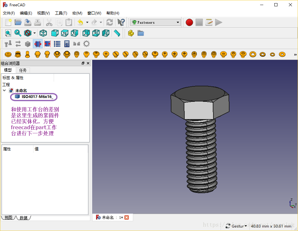
Task: Close the 组合浏览器 panel
Action: tap(88, 63)
